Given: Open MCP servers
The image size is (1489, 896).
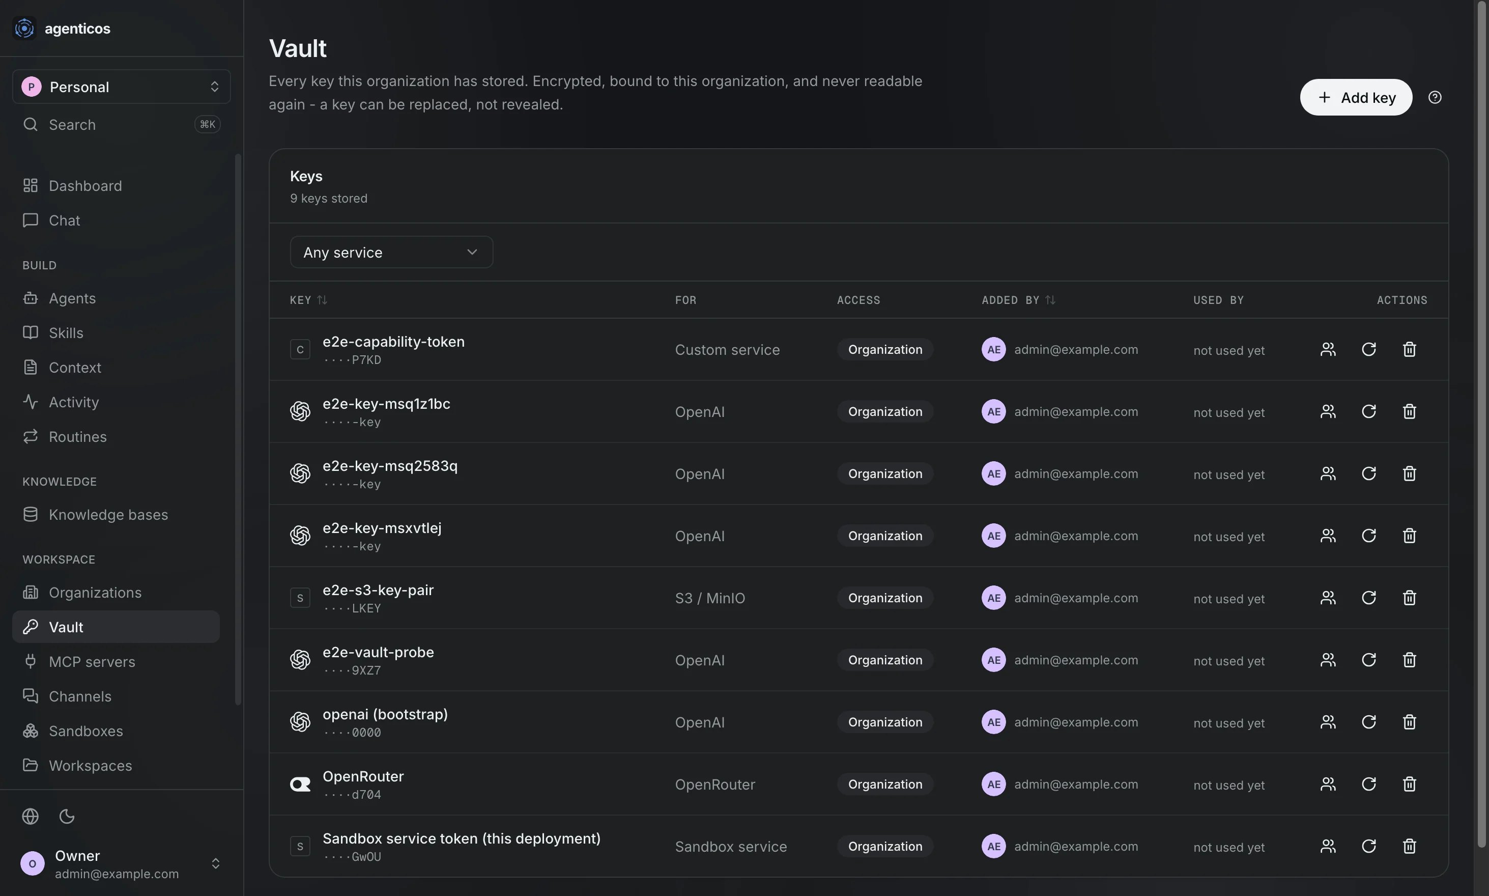Looking at the screenshot, I should [116, 662].
